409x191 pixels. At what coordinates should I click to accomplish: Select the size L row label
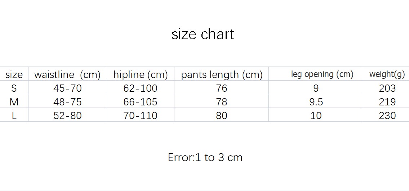coord(14,115)
